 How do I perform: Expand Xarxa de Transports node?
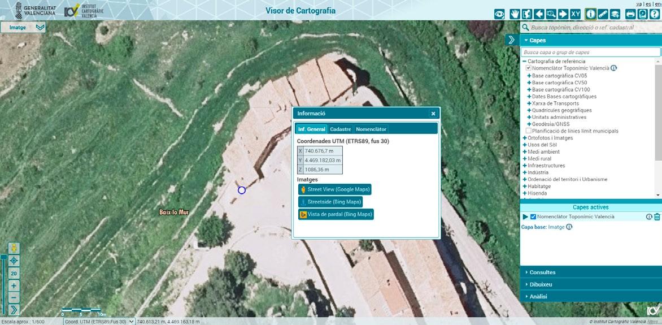pyautogui.click(x=529, y=103)
